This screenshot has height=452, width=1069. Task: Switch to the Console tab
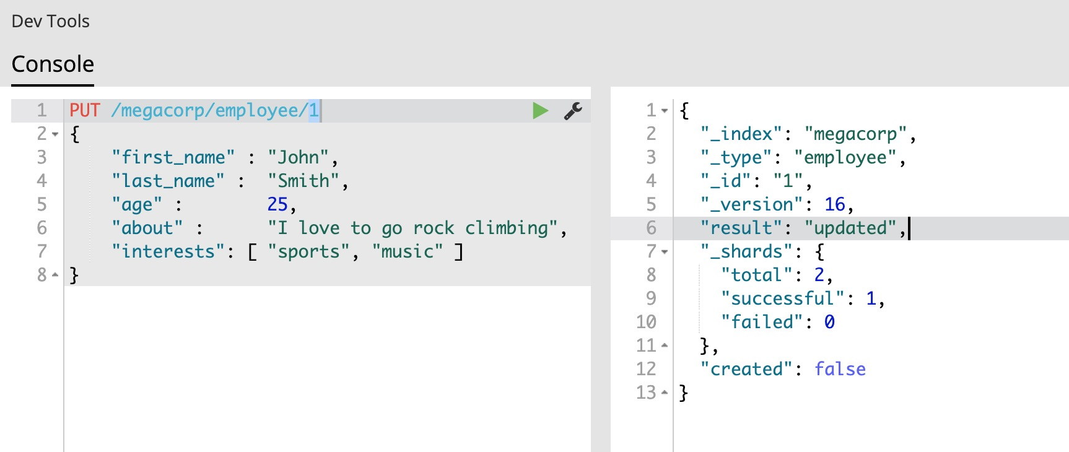tap(53, 64)
